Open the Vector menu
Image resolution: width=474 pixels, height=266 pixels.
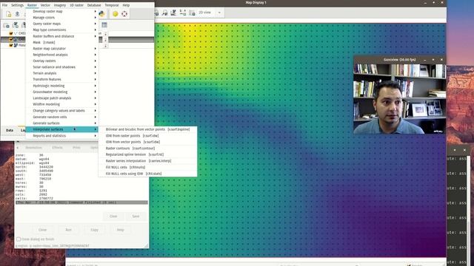[45, 5]
